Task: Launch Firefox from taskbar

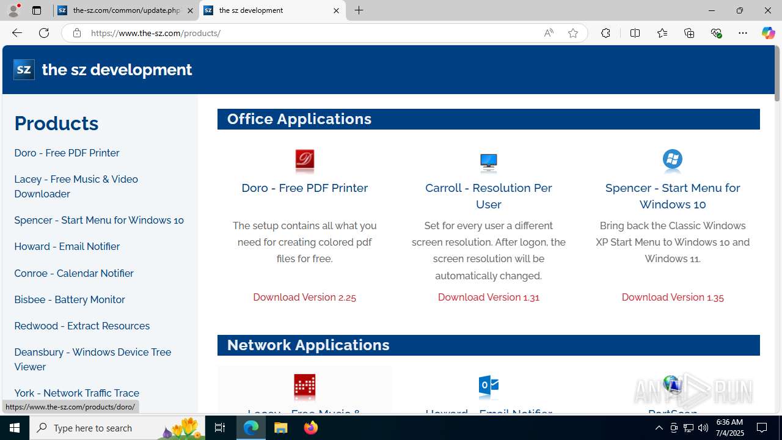Action: pyautogui.click(x=311, y=428)
